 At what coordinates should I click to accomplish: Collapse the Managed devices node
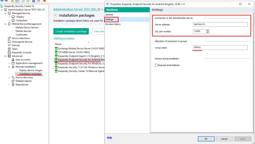tap(6, 13)
